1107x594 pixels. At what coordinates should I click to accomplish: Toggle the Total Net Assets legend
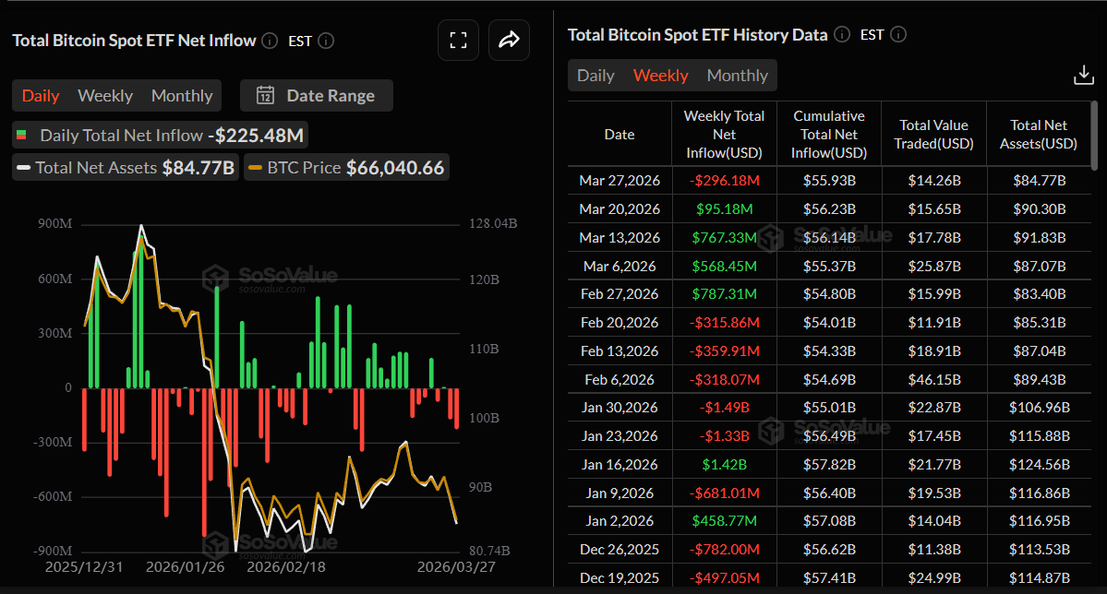(124, 167)
